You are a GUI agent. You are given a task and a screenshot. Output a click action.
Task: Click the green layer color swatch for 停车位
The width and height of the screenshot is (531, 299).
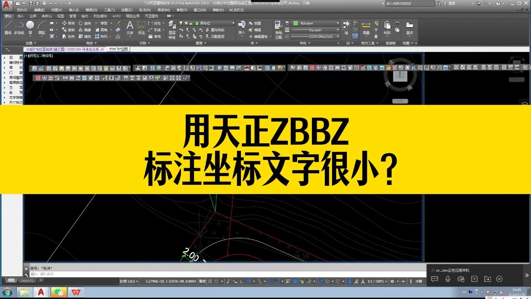point(197,23)
